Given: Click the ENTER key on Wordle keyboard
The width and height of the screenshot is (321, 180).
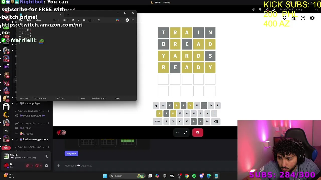Looking at the screenshot, I should pyautogui.click(x=158, y=121).
